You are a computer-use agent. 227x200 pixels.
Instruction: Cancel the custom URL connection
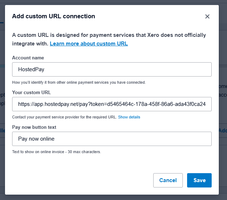(x=168, y=180)
